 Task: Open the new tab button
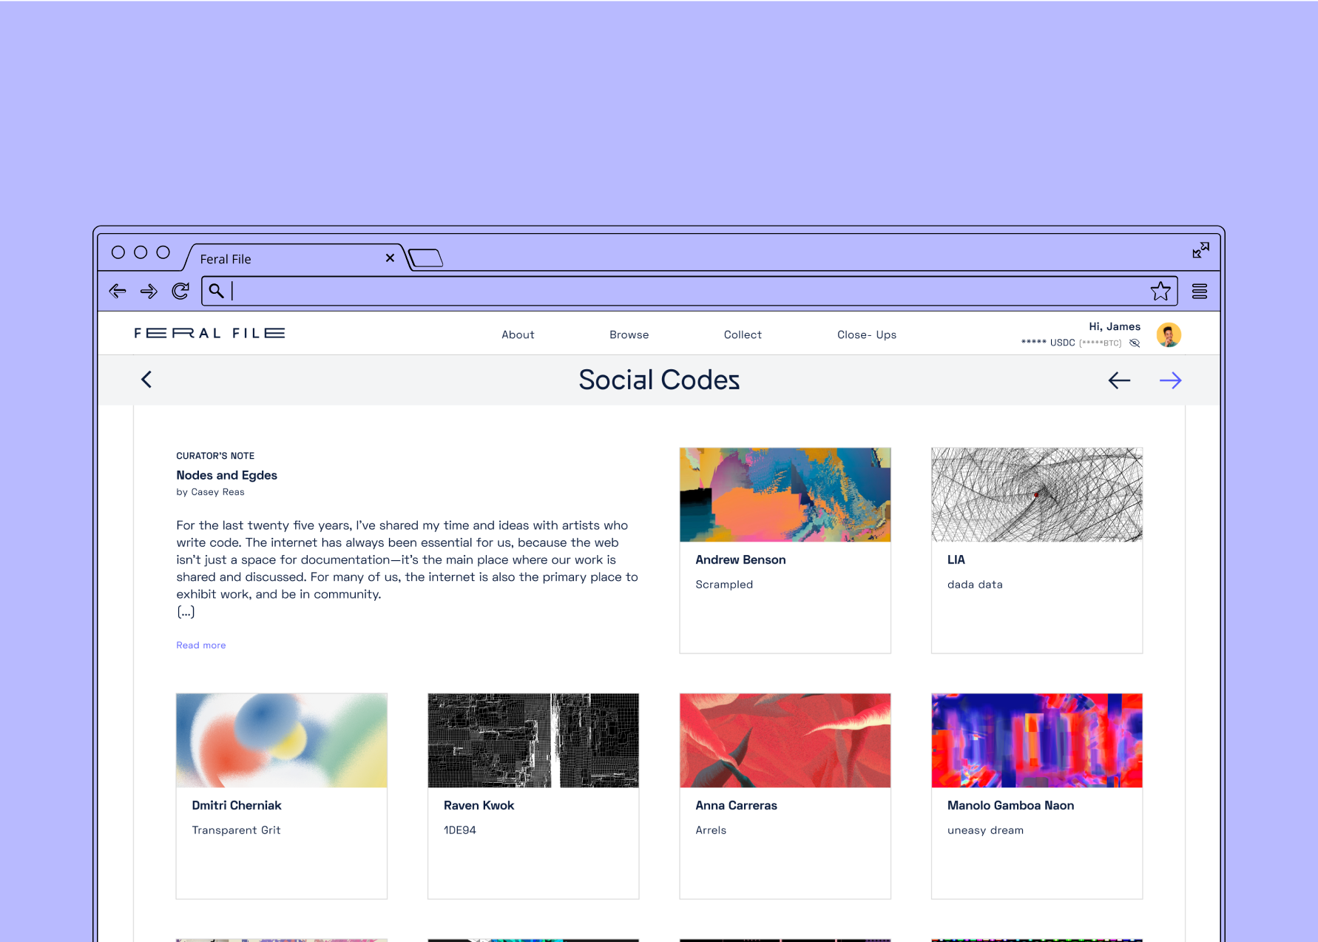(426, 258)
